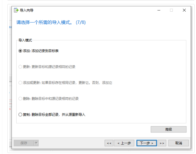Click the Import Wizard title bar icon
Image resolution: width=196 pixels, height=154 pixels.
[16, 10]
